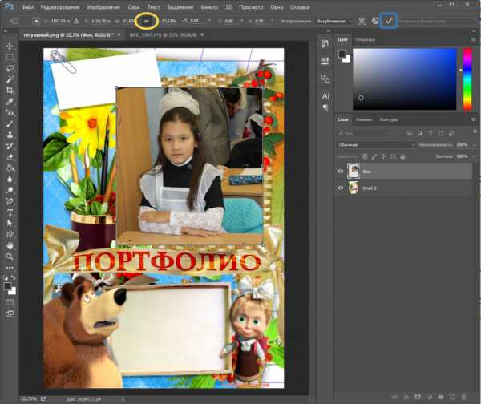This screenshot has width=481, height=404.
Task: Open the layer filter type dropdown
Action: click(x=363, y=133)
